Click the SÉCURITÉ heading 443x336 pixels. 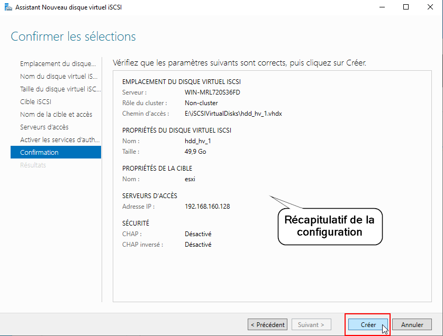tap(135, 223)
